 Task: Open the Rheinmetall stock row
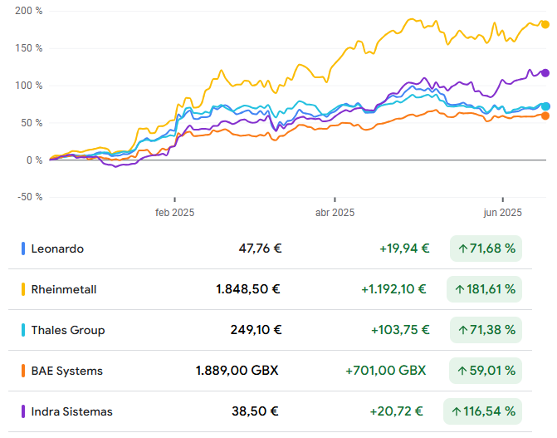64,289
